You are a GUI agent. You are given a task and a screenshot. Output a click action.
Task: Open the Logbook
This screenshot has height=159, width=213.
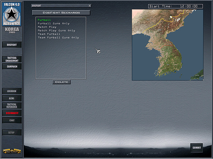pyautogui.click(x=12, y=91)
